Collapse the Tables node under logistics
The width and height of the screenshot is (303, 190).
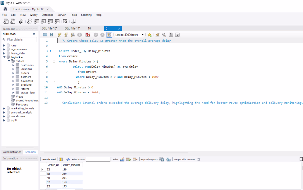[9, 61]
